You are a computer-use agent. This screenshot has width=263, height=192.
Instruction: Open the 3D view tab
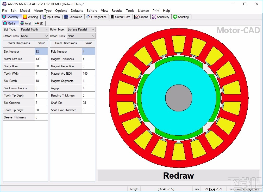point(39,23)
